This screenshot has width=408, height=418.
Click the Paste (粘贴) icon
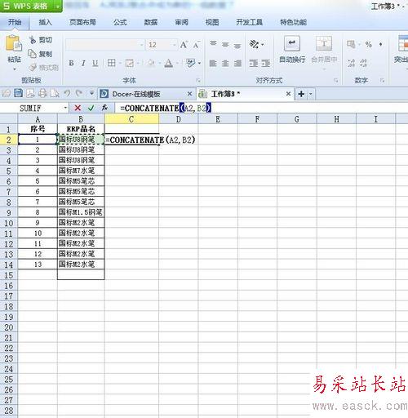point(14,43)
